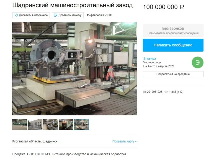Open the Показать карту link
The image size is (208, 158).
point(125,141)
